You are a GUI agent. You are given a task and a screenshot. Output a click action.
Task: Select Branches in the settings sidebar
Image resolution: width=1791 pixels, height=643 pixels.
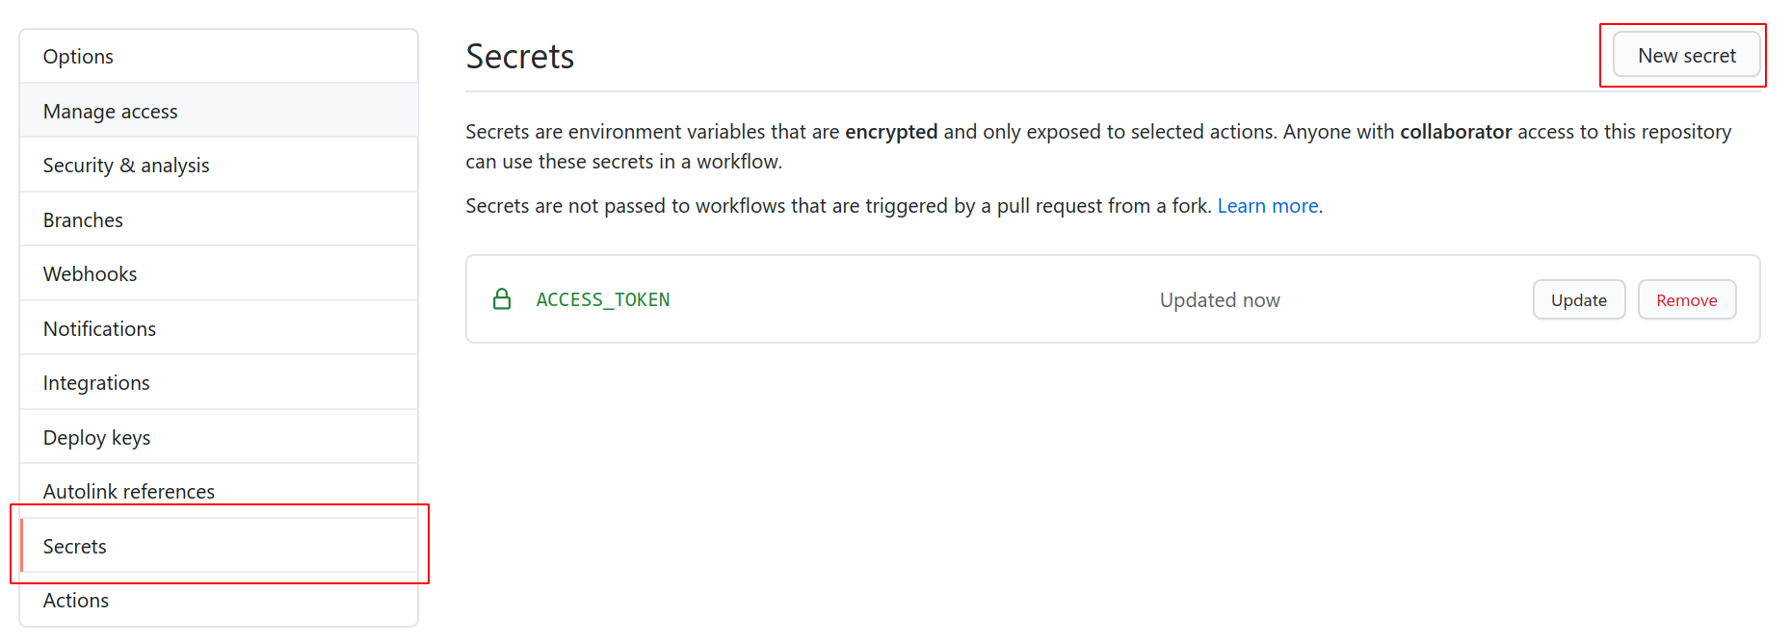[83, 220]
